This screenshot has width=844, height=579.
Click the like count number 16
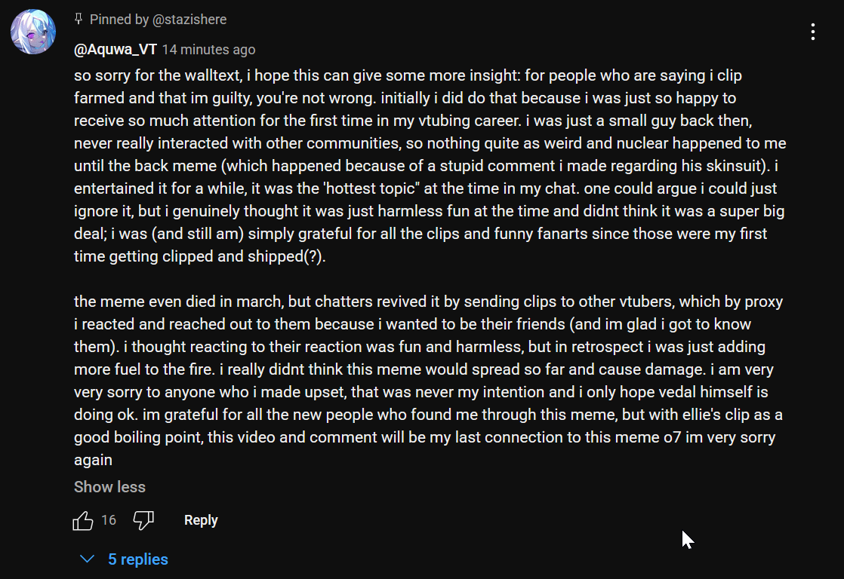[109, 520]
